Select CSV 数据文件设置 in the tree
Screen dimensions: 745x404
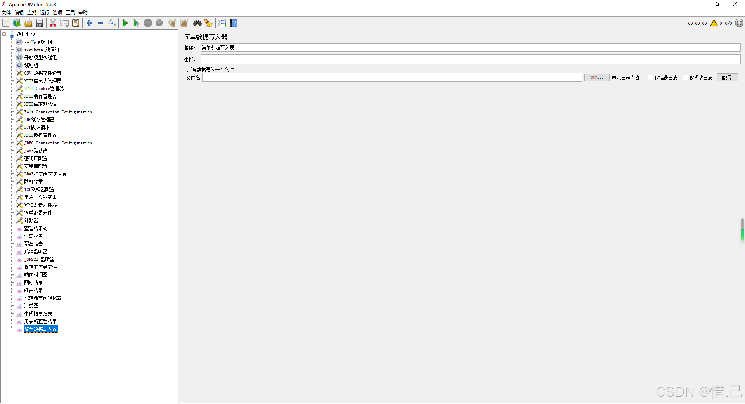43,73
